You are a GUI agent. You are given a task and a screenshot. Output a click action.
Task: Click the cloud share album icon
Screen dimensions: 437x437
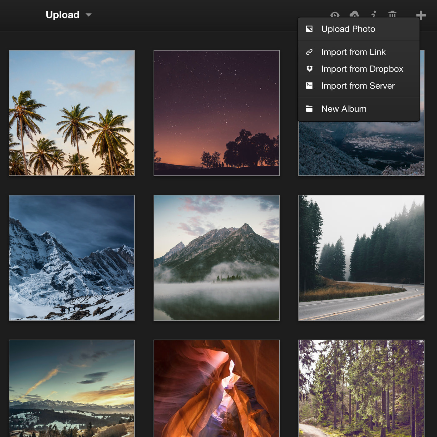click(354, 14)
